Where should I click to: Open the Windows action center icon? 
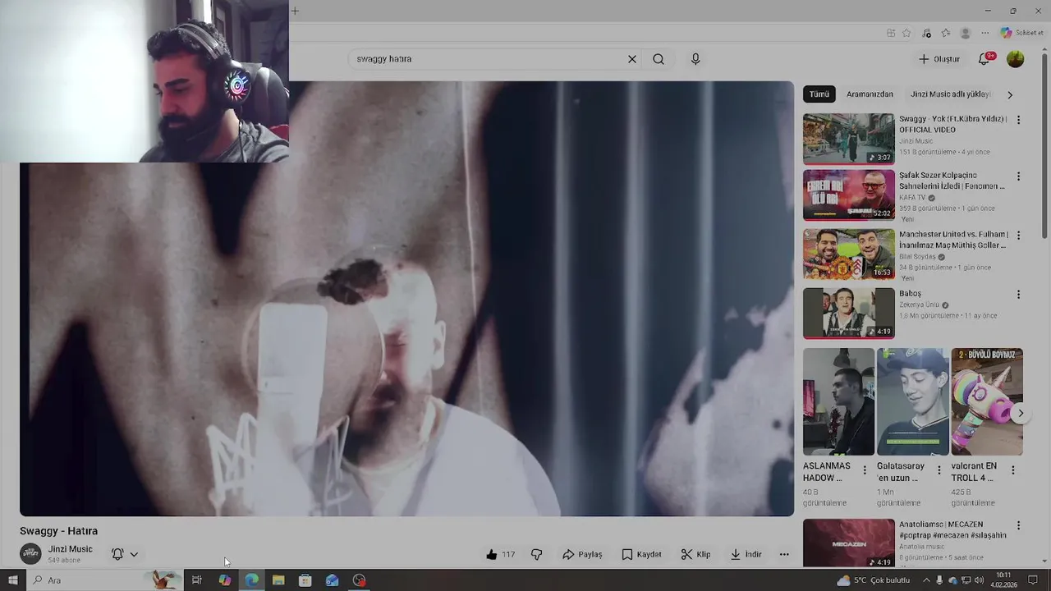(x=1033, y=580)
